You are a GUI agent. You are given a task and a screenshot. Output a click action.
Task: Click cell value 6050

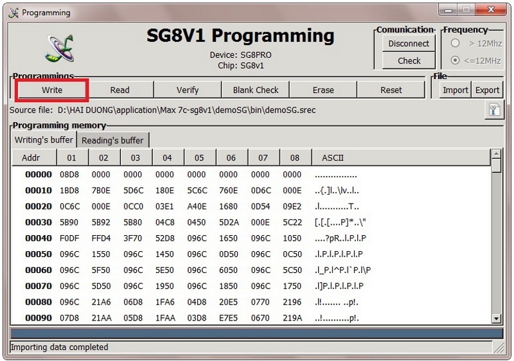click(228, 270)
